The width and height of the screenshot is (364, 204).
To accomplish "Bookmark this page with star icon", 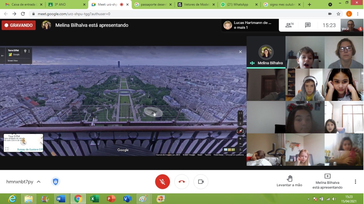I will tap(338, 14).
